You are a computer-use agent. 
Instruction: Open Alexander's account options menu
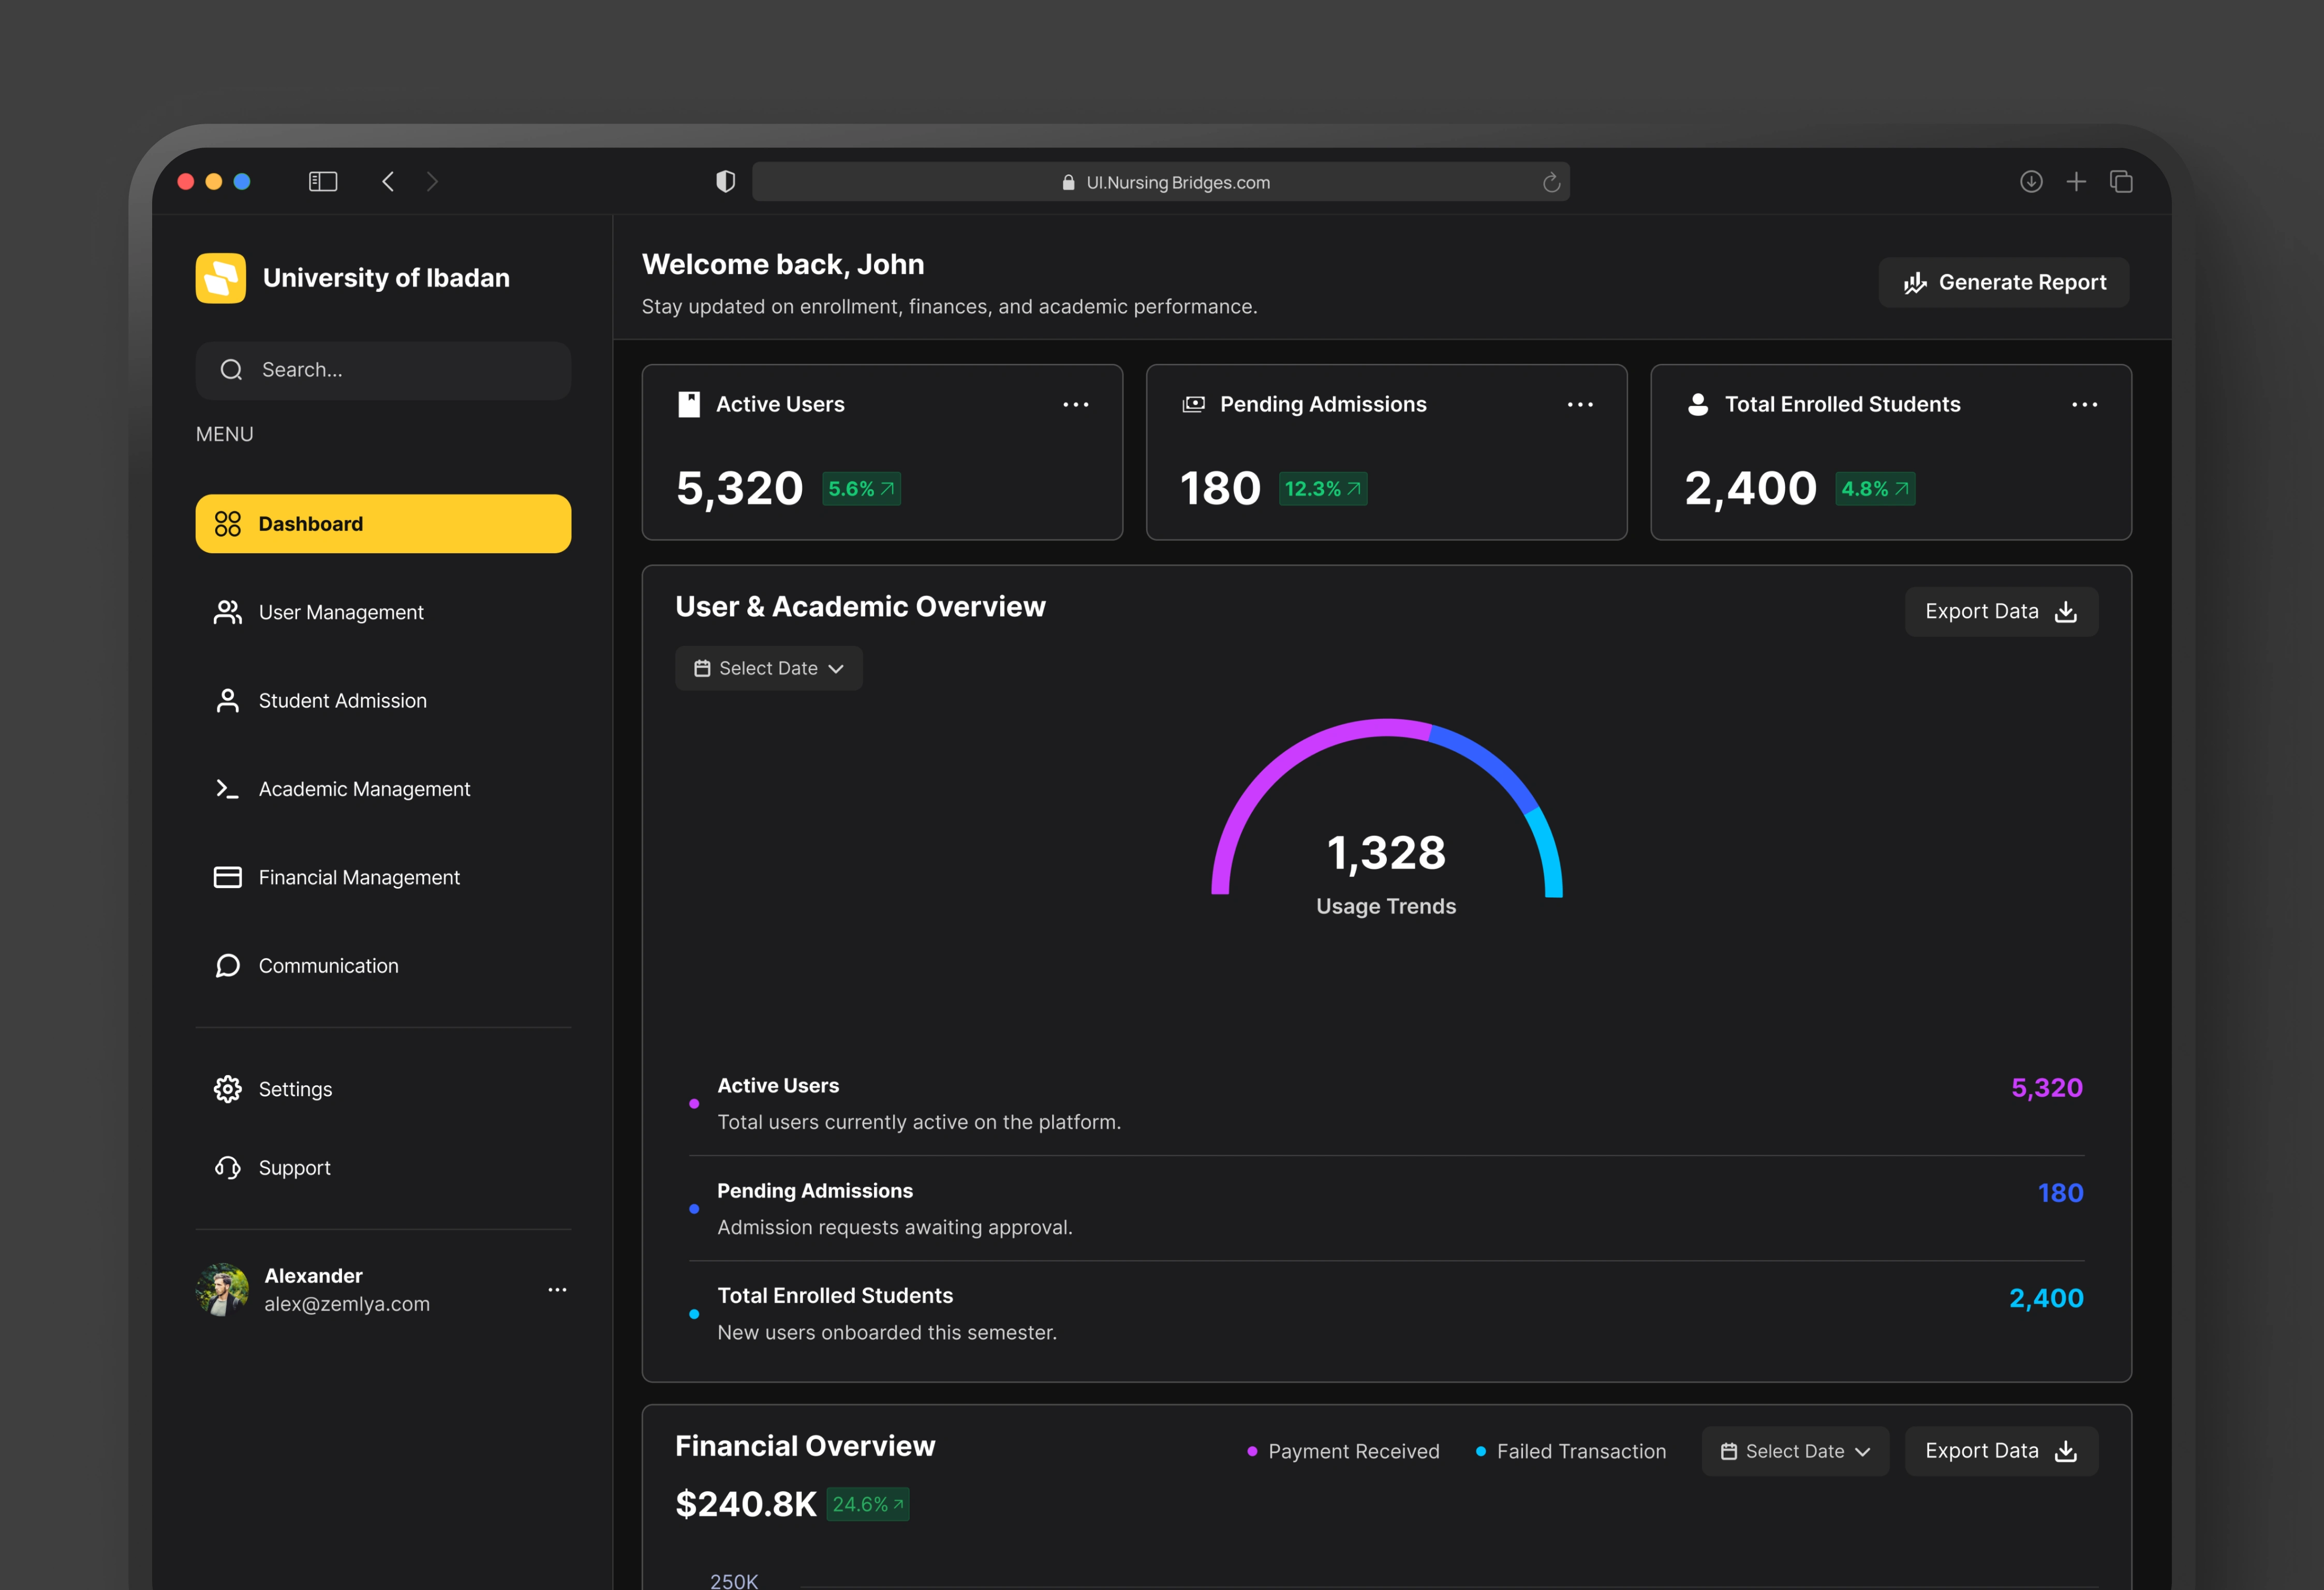click(557, 1290)
